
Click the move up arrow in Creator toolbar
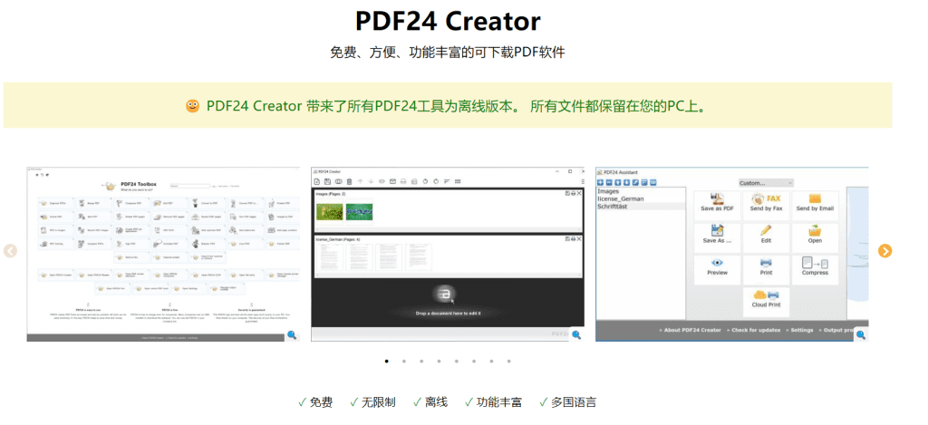pos(361,181)
